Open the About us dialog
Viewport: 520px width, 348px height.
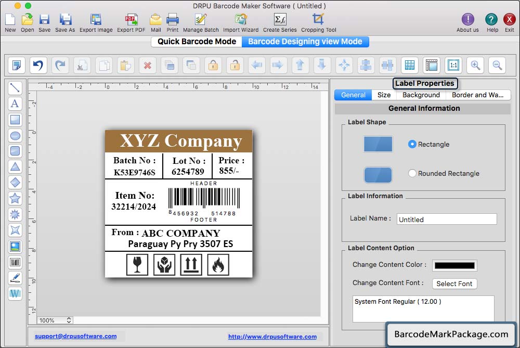click(467, 22)
